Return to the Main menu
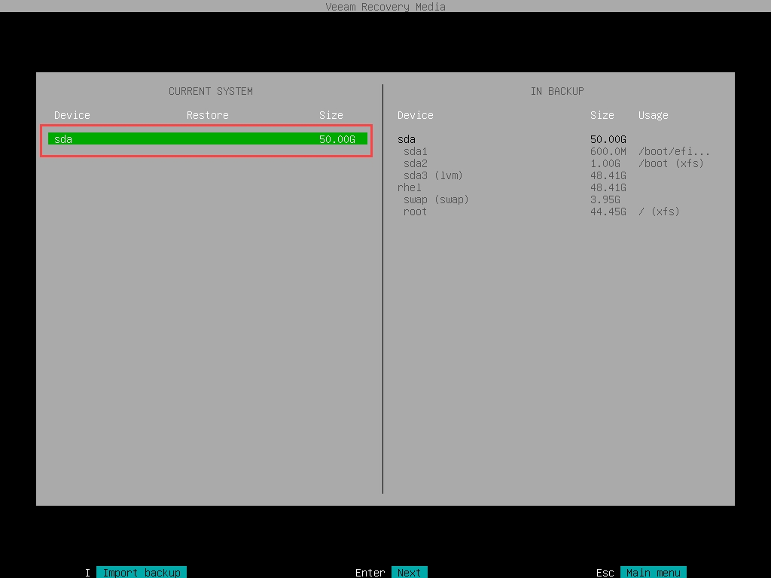Viewport: 771px width, 578px height. [653, 573]
